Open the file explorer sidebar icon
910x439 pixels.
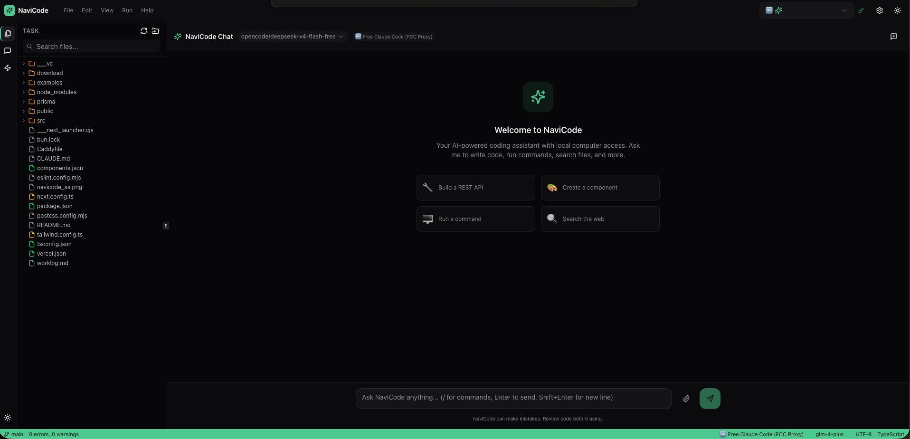click(x=8, y=34)
